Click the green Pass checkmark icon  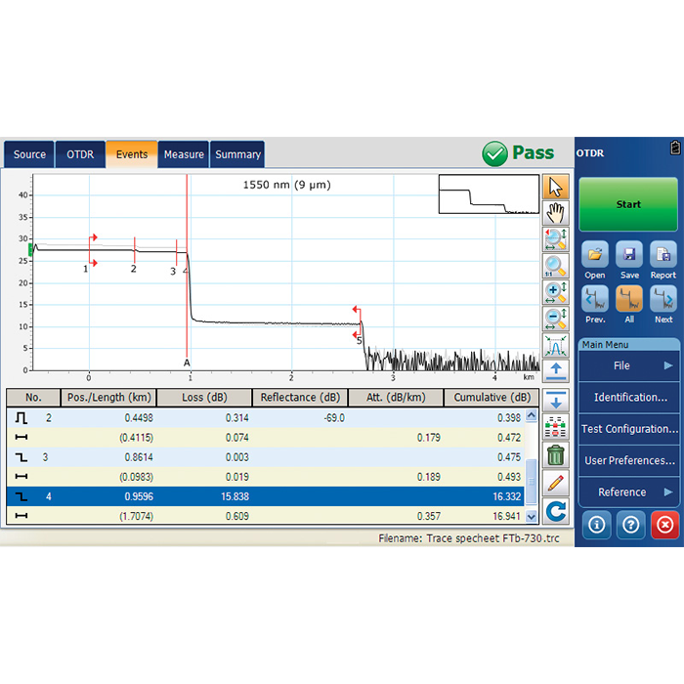pyautogui.click(x=494, y=153)
